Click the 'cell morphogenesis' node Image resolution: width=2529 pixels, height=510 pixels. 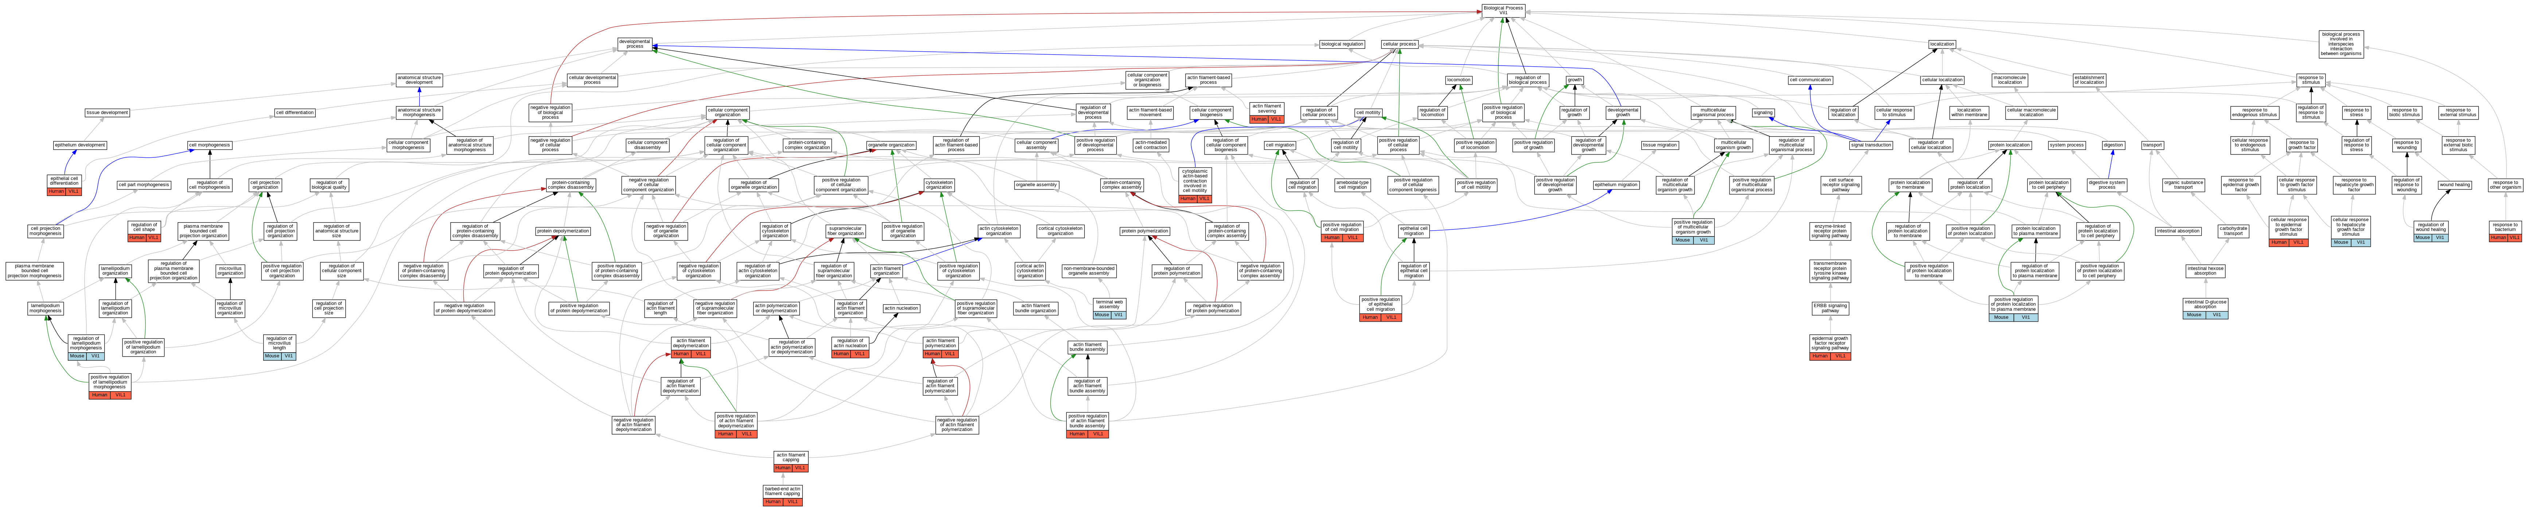tap(210, 145)
